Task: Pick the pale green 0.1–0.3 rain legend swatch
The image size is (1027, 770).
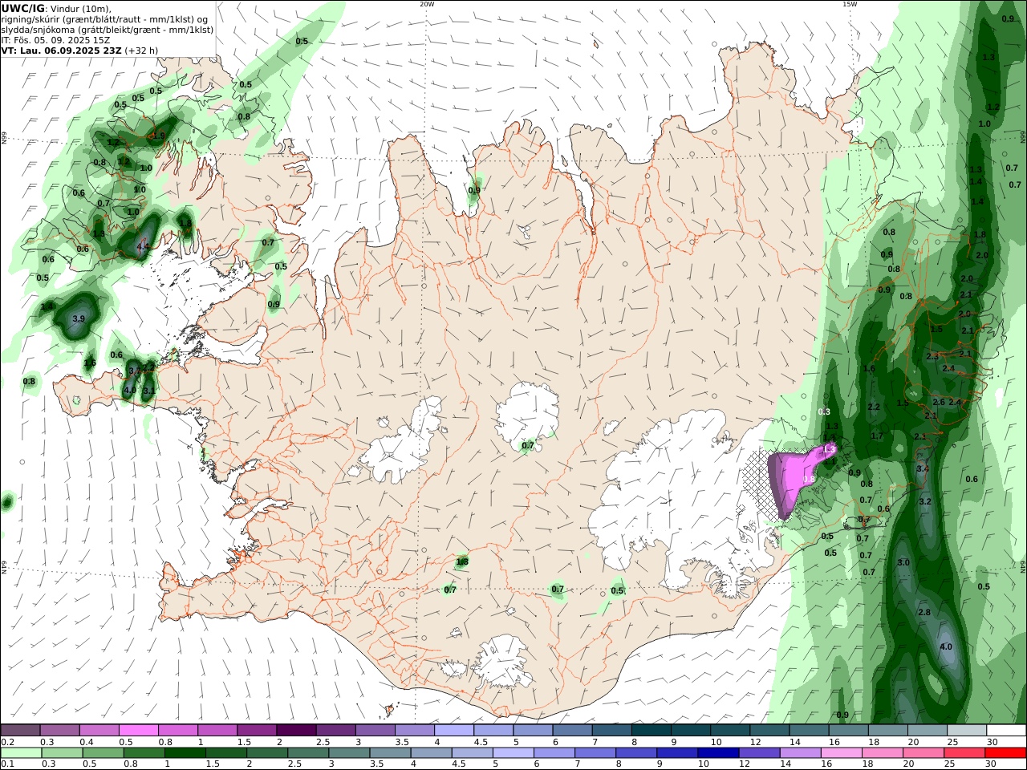Action: (22, 752)
